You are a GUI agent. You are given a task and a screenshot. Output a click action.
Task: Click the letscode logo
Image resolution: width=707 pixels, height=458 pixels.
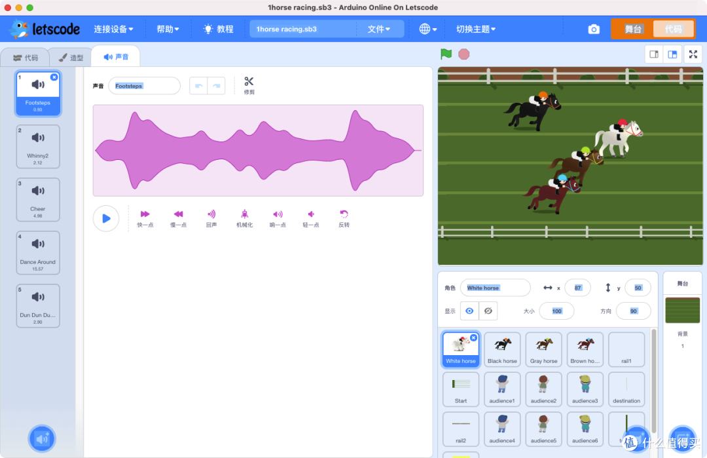[45, 29]
